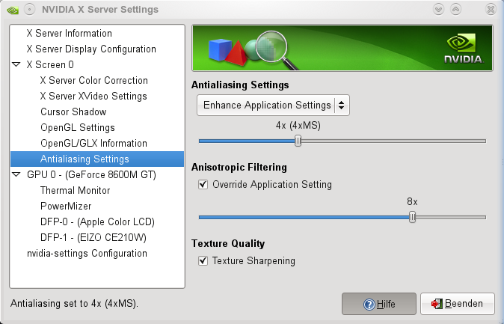Click the status text 'Antialiasing set to 4x (4xMS).'

click(74, 303)
